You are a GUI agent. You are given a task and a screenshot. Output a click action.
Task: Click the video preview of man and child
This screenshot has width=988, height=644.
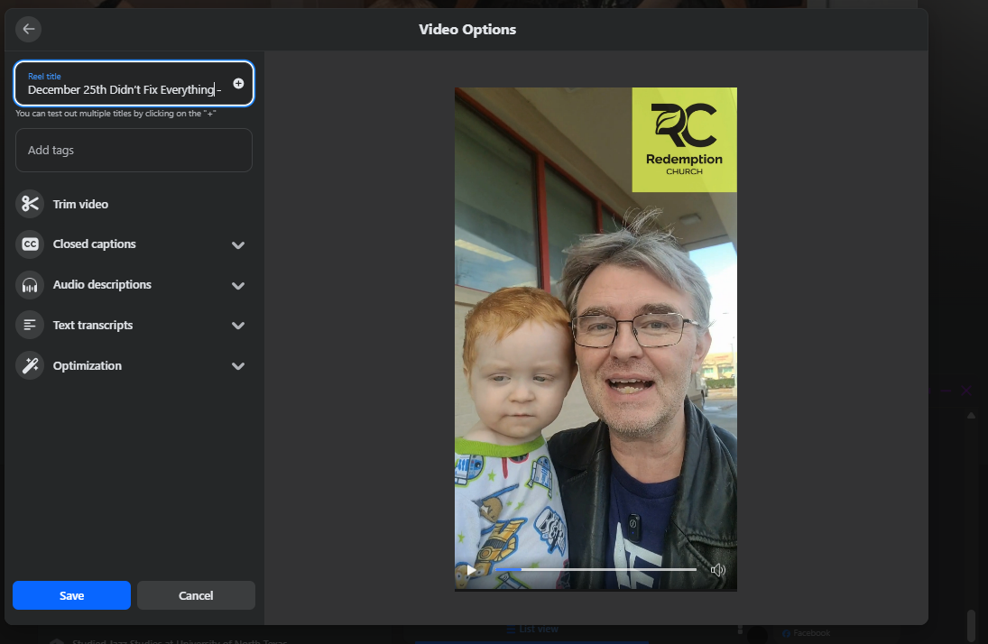[596, 361]
